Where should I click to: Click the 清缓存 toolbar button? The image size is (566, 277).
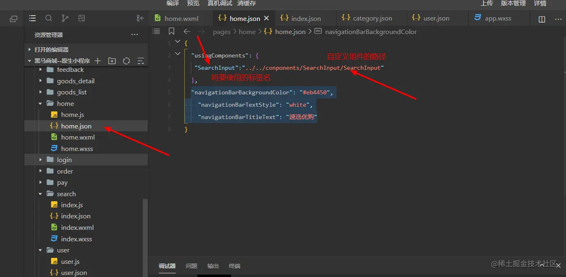click(247, 3)
